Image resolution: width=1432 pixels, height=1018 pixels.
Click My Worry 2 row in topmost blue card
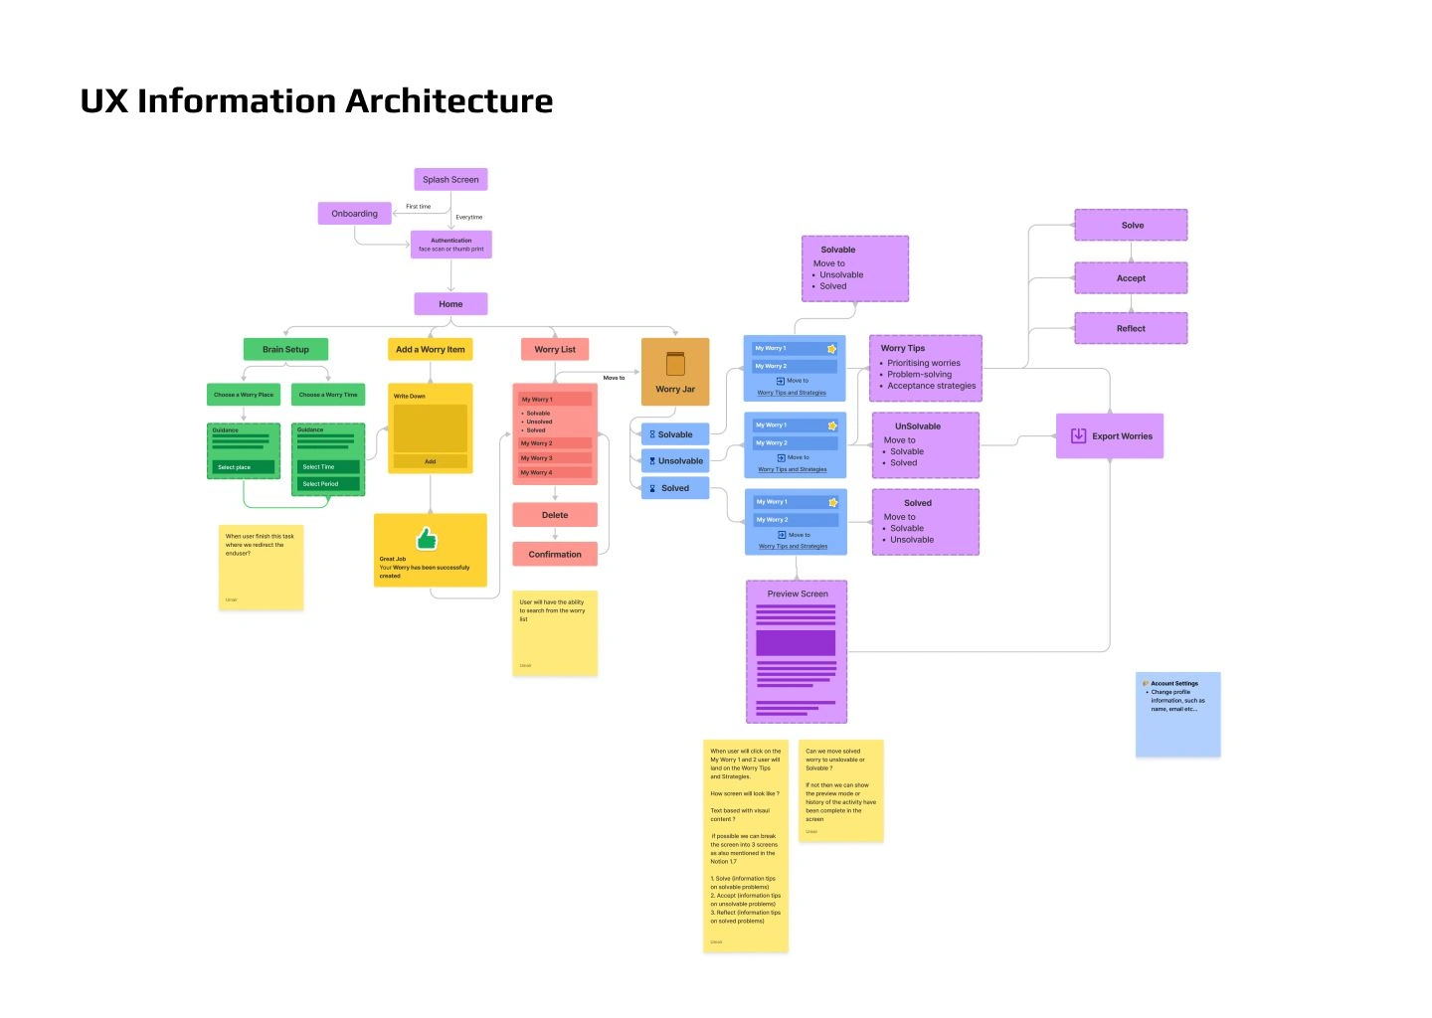795,367
